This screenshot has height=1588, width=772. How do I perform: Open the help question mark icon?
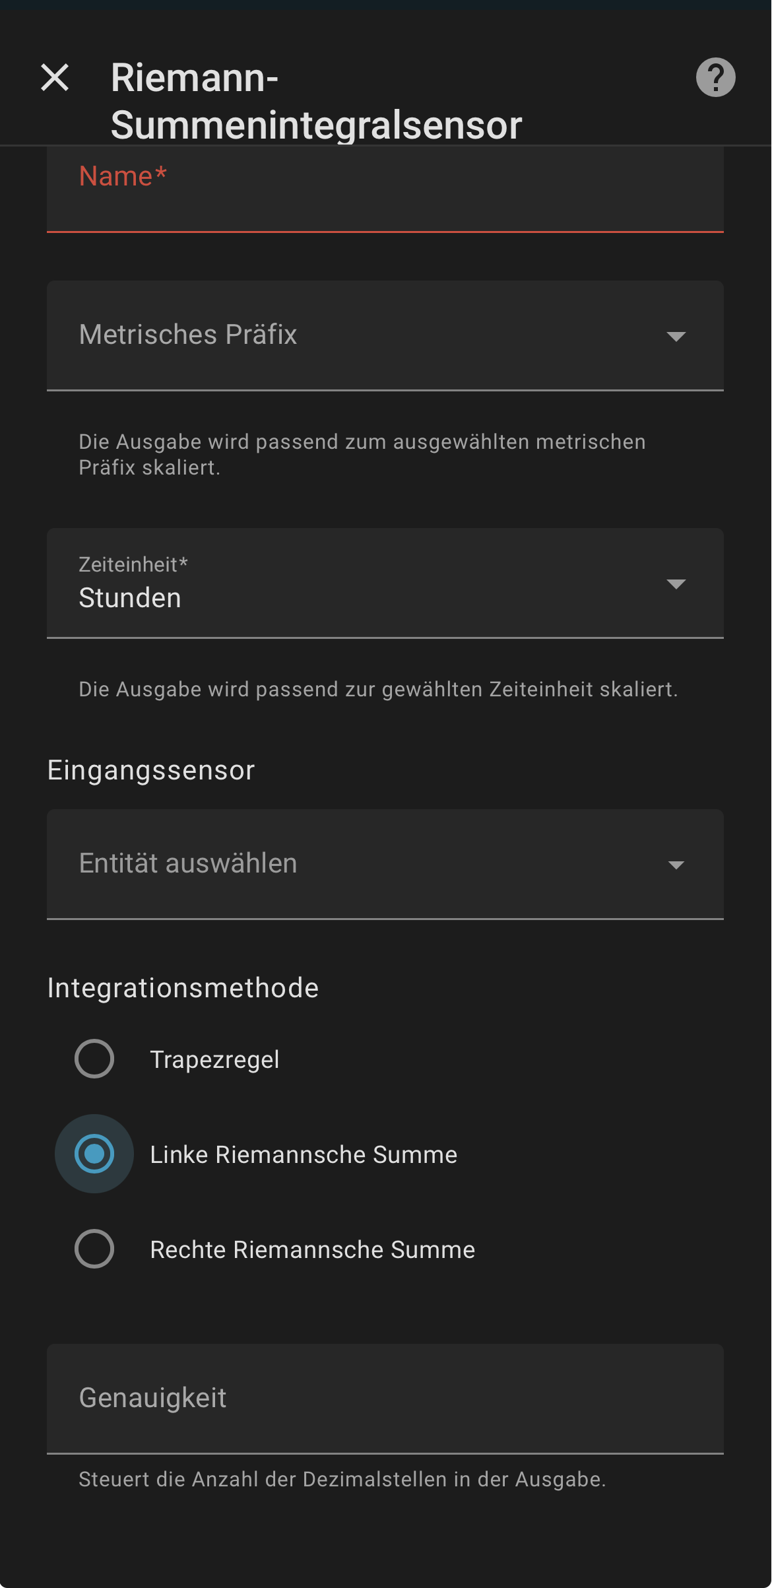click(x=715, y=78)
